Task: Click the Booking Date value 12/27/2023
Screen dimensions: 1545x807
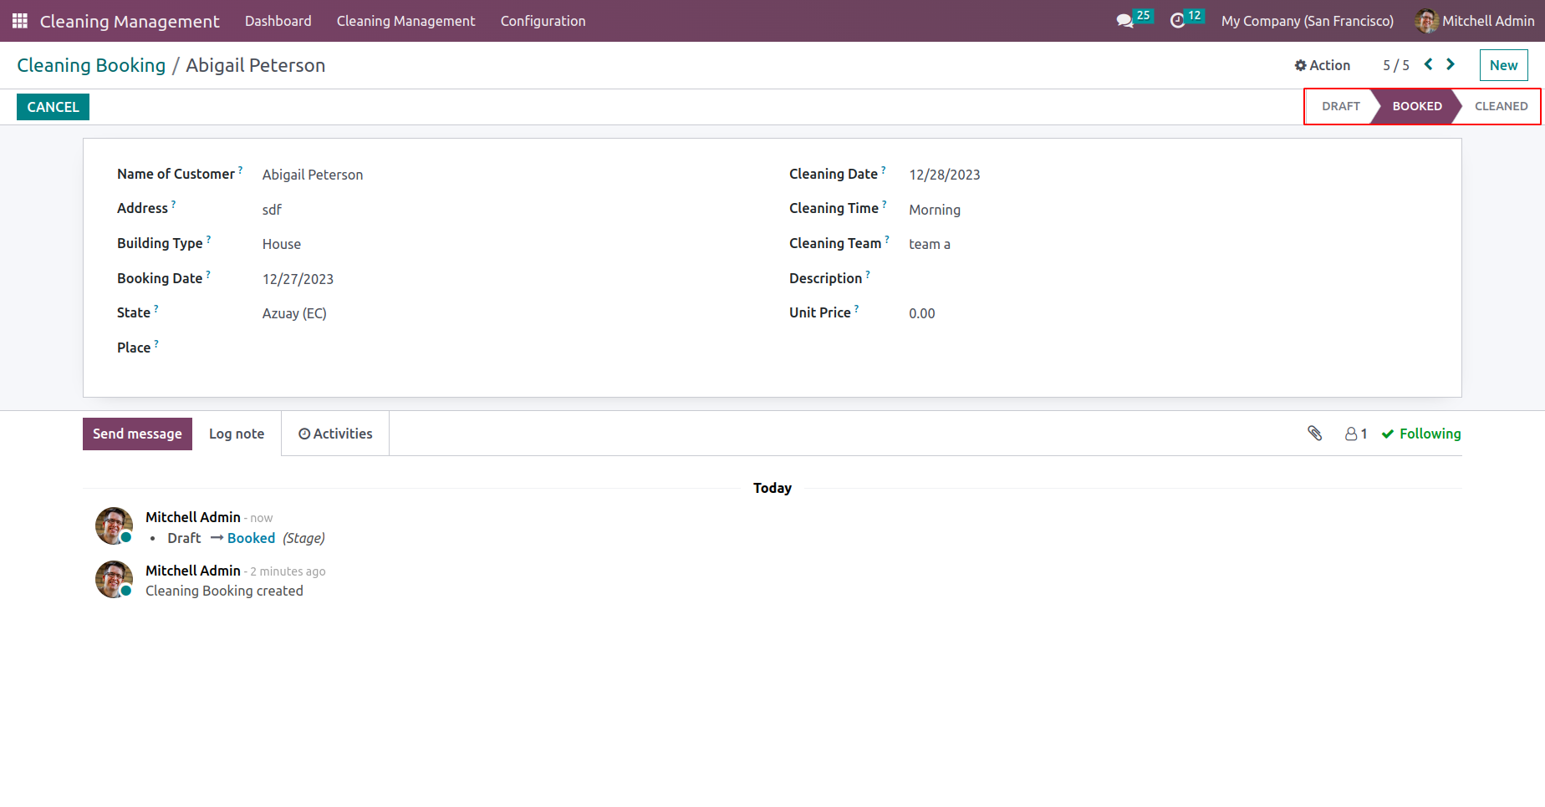Action: point(298,279)
